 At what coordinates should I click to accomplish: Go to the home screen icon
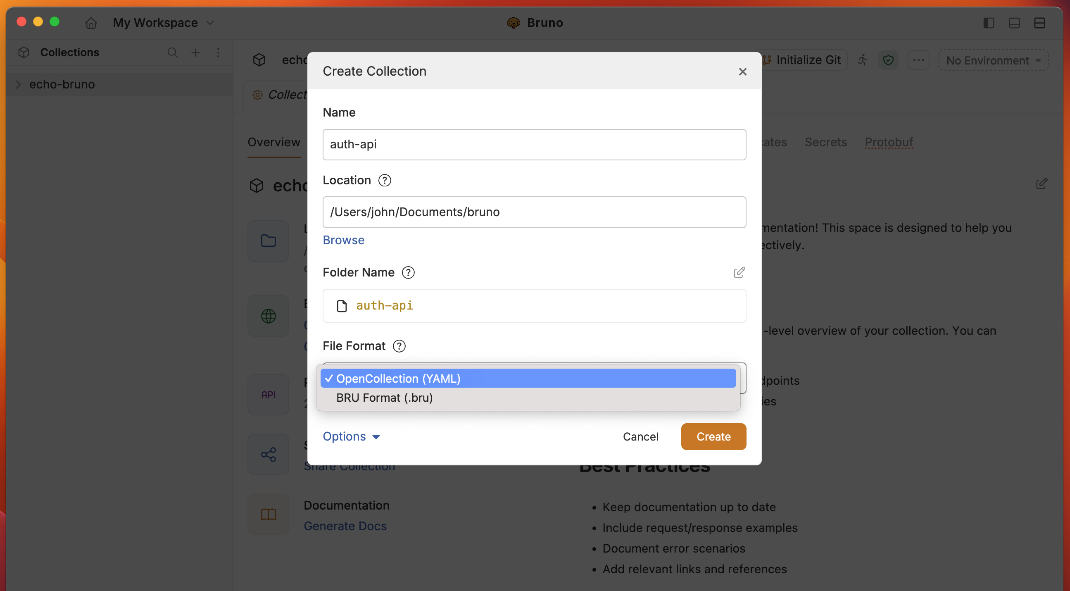pos(91,22)
